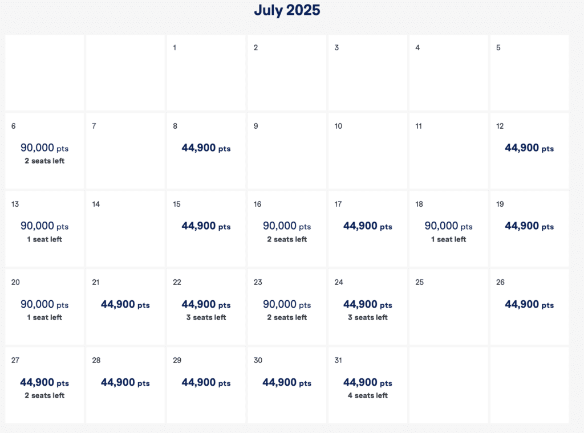
Task: Click the July 2025 calendar title
Action: [x=287, y=10]
